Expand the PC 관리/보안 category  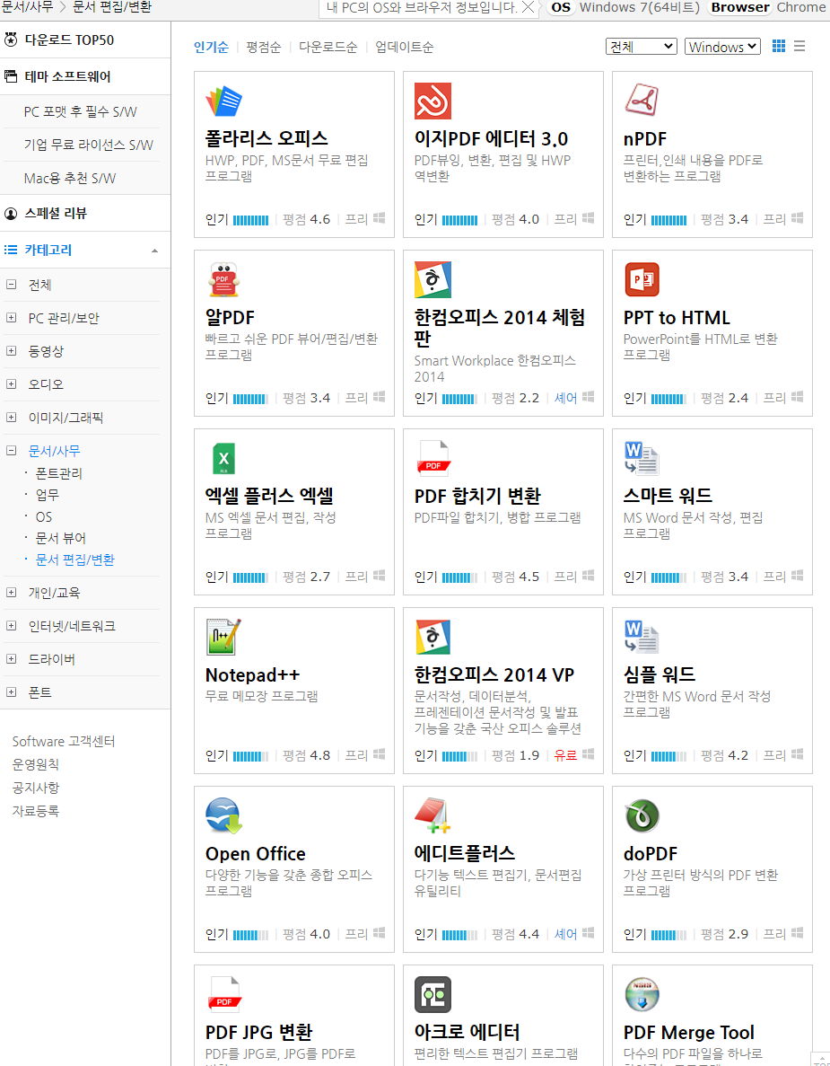11,318
